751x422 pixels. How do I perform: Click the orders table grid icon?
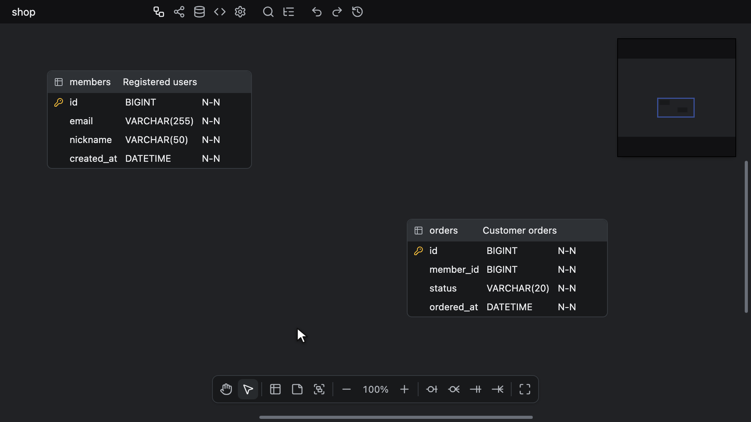[419, 231]
